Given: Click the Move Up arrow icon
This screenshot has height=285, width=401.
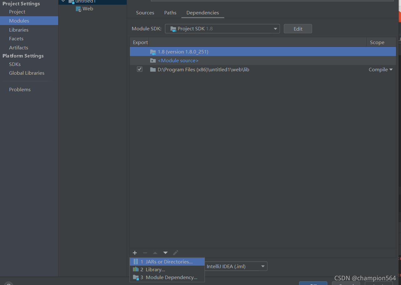Looking at the screenshot, I should click(155, 253).
